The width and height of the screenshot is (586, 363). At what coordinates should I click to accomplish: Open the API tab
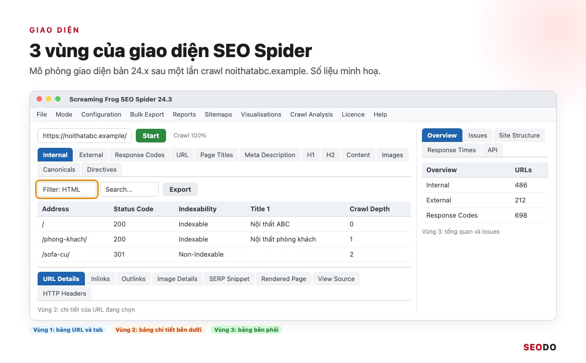pos(492,150)
